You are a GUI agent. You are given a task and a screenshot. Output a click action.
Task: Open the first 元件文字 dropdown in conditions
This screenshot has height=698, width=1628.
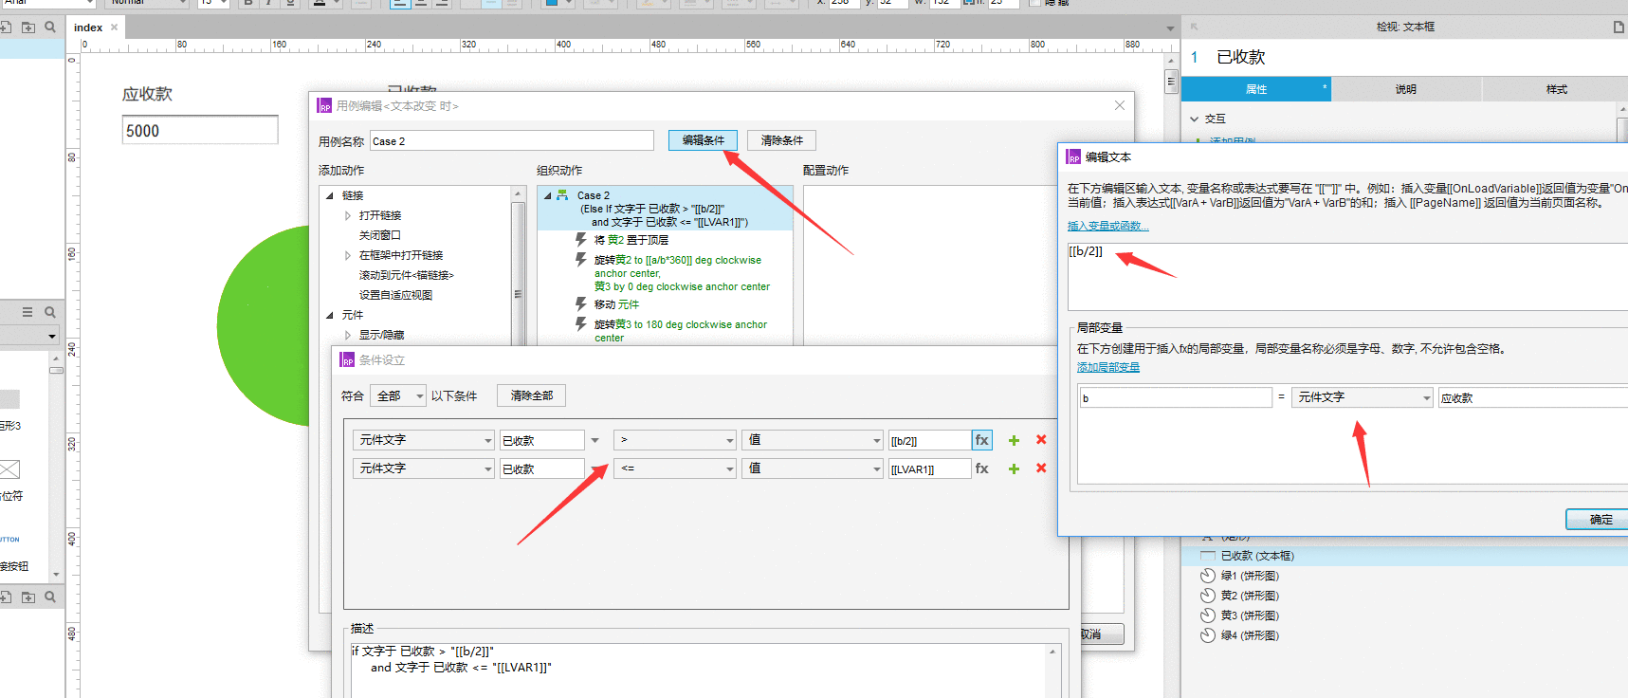coord(423,440)
